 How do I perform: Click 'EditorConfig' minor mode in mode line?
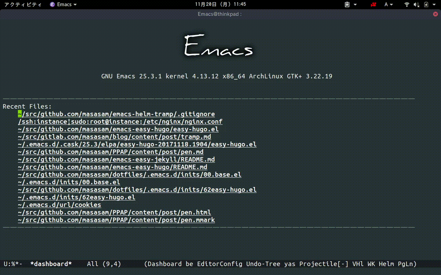point(220,264)
